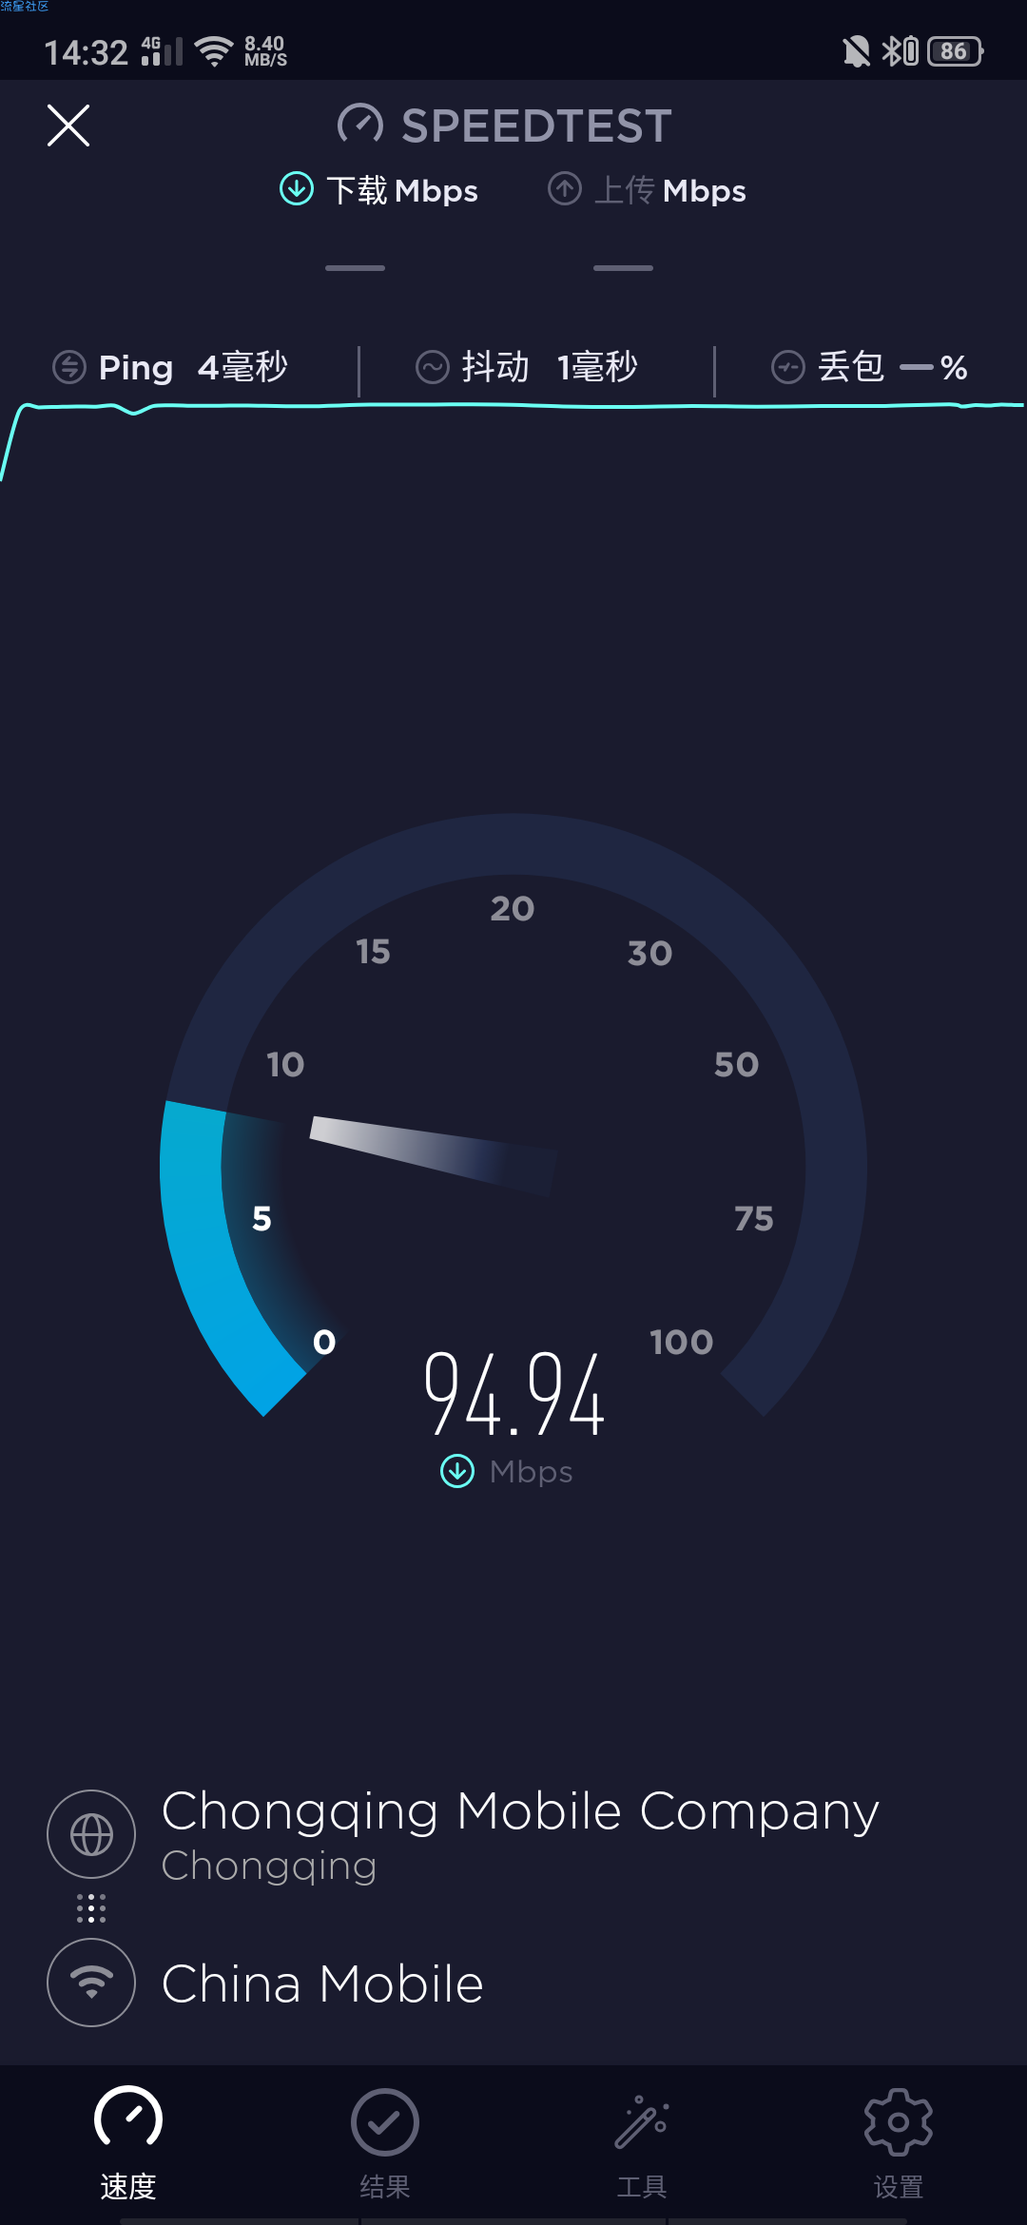Close the running speed test
This screenshot has height=2225, width=1027.
tap(68, 126)
